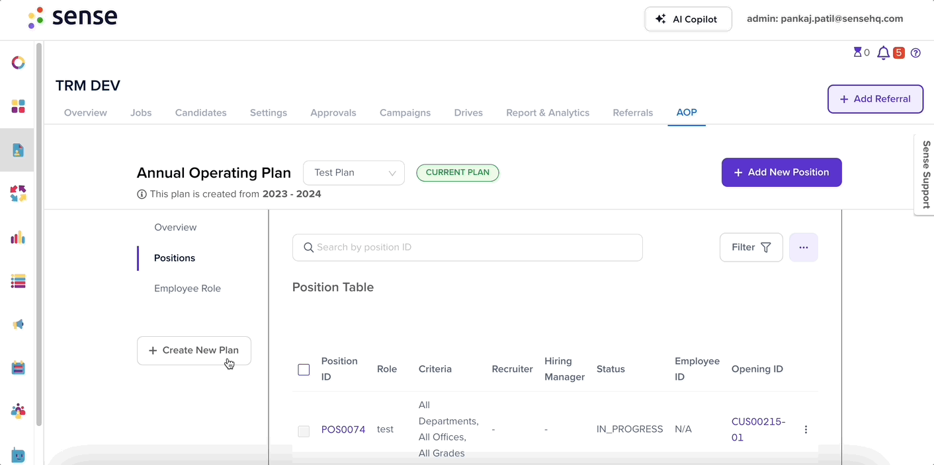Select the highlighted candidate profile sidebar icon

pos(19,150)
